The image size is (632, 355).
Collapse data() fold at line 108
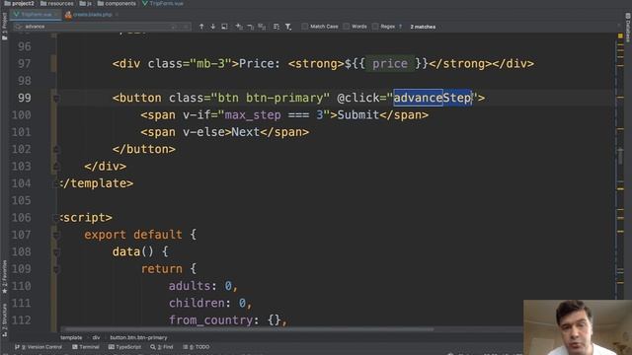click(x=56, y=252)
